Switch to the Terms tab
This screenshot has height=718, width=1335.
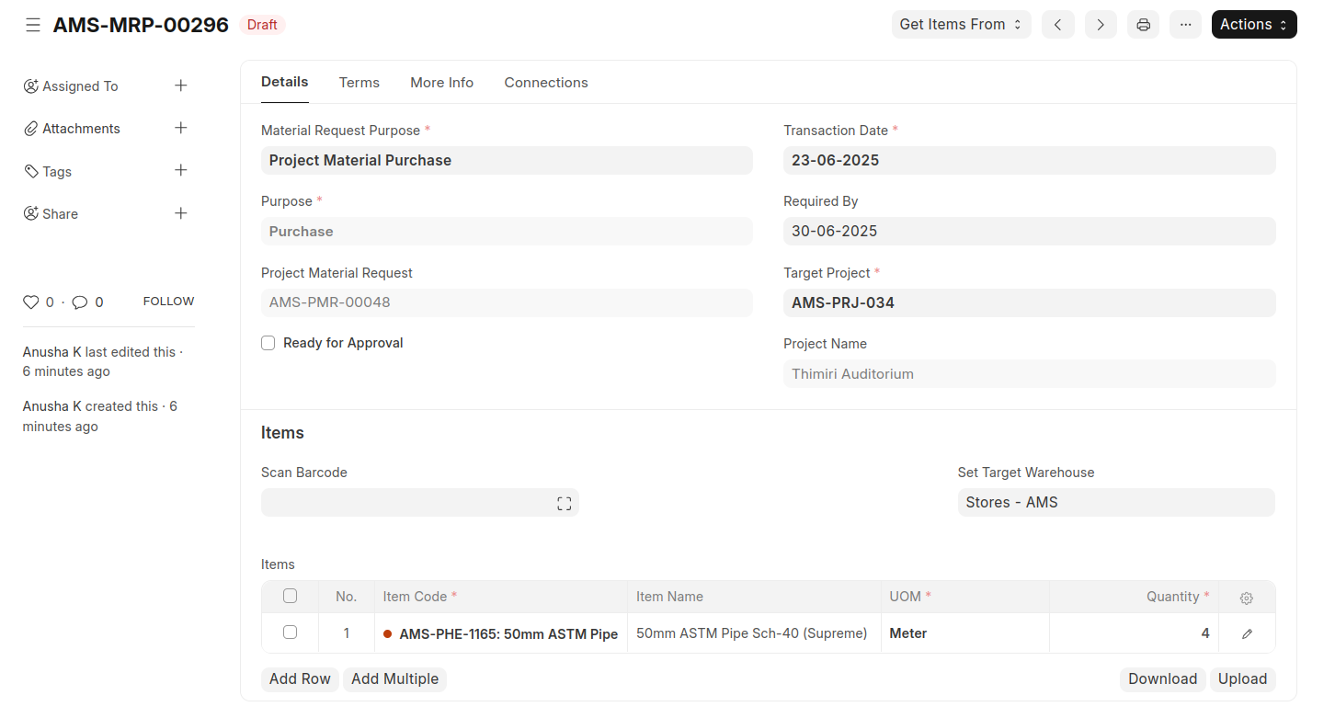click(359, 83)
